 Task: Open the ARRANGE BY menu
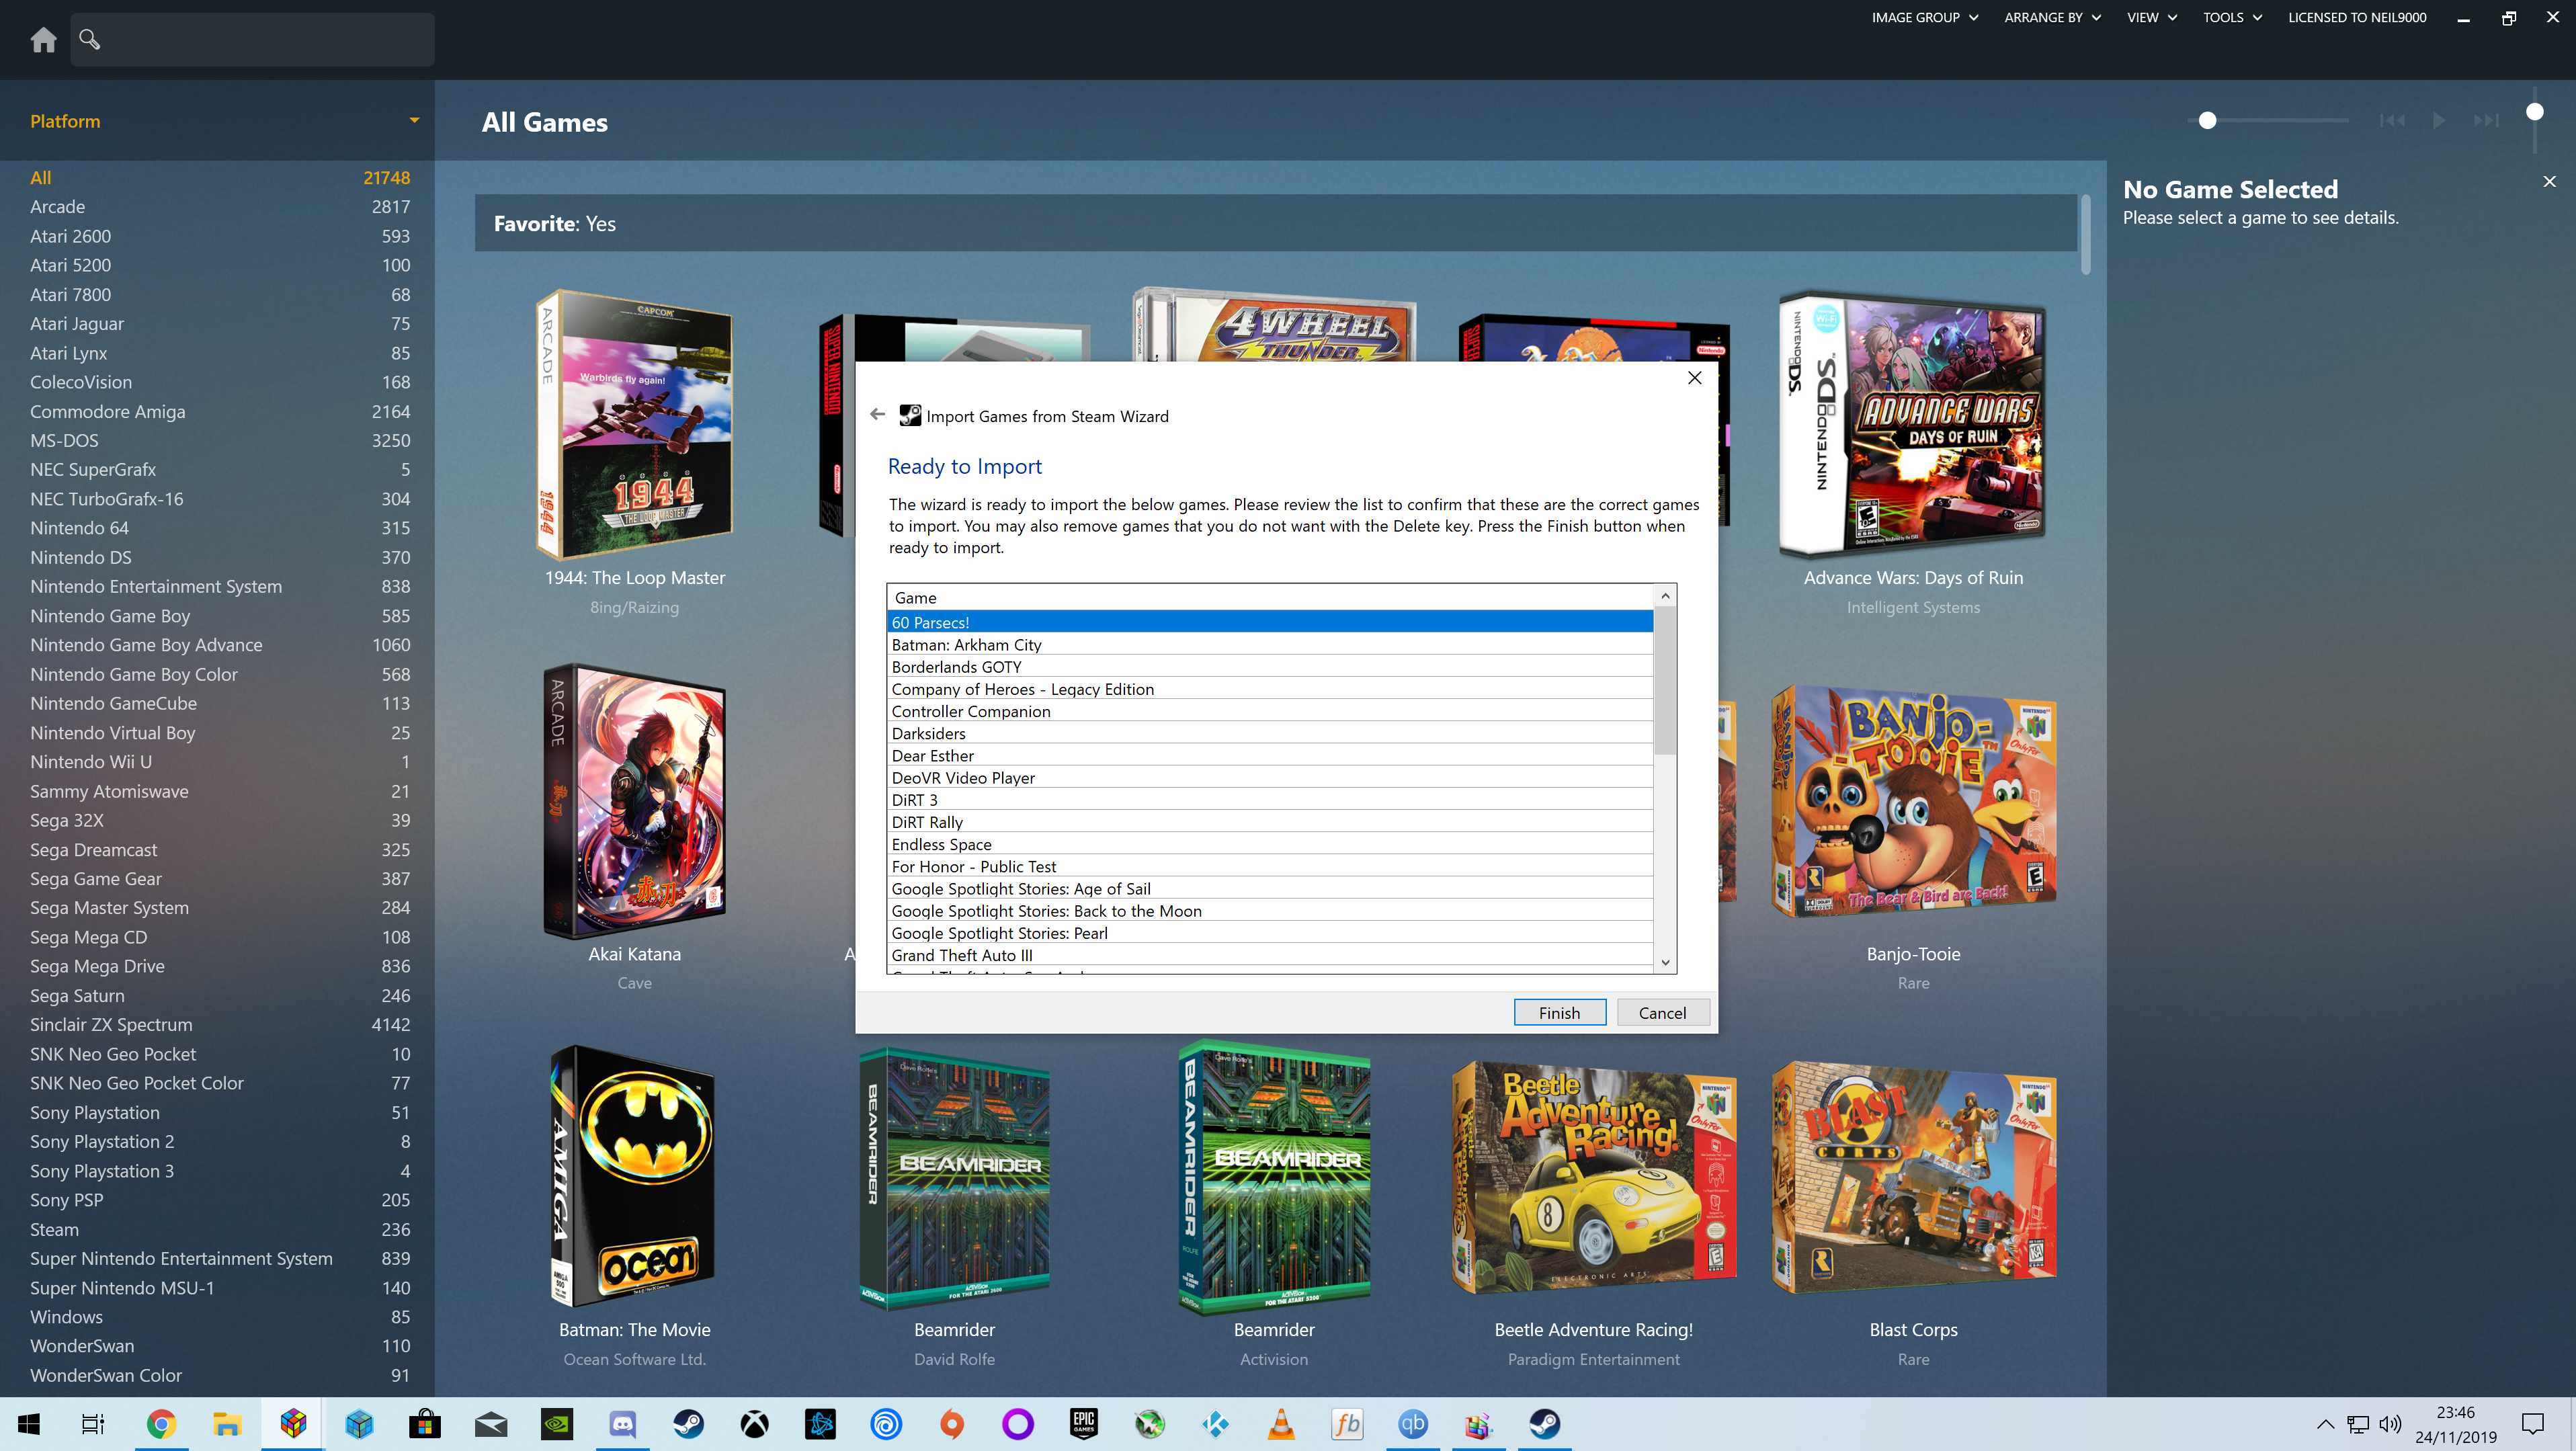pyautogui.click(x=2053, y=17)
